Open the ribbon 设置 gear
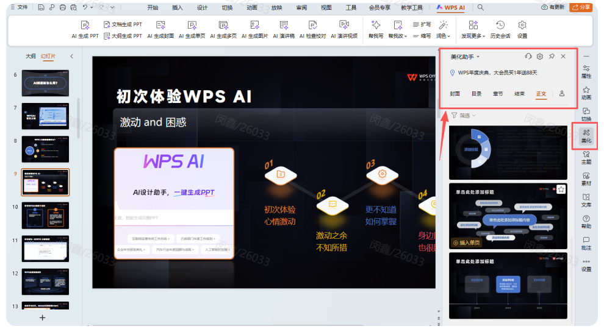The width and height of the screenshot is (604, 329). pyautogui.click(x=522, y=30)
